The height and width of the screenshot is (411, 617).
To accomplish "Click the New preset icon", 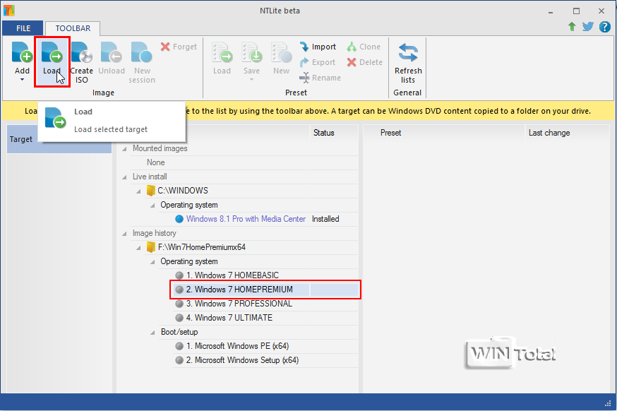I will (282, 52).
